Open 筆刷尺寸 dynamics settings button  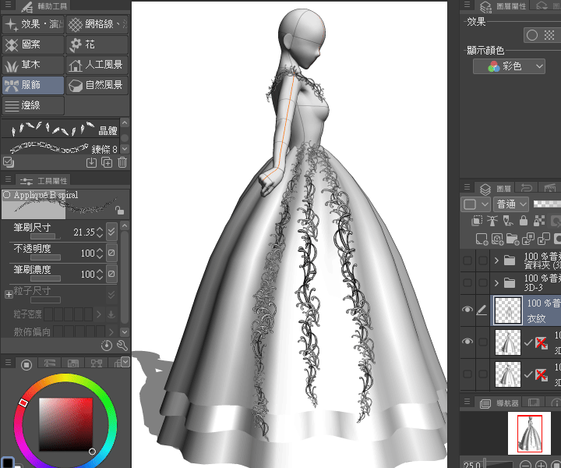[111, 232]
